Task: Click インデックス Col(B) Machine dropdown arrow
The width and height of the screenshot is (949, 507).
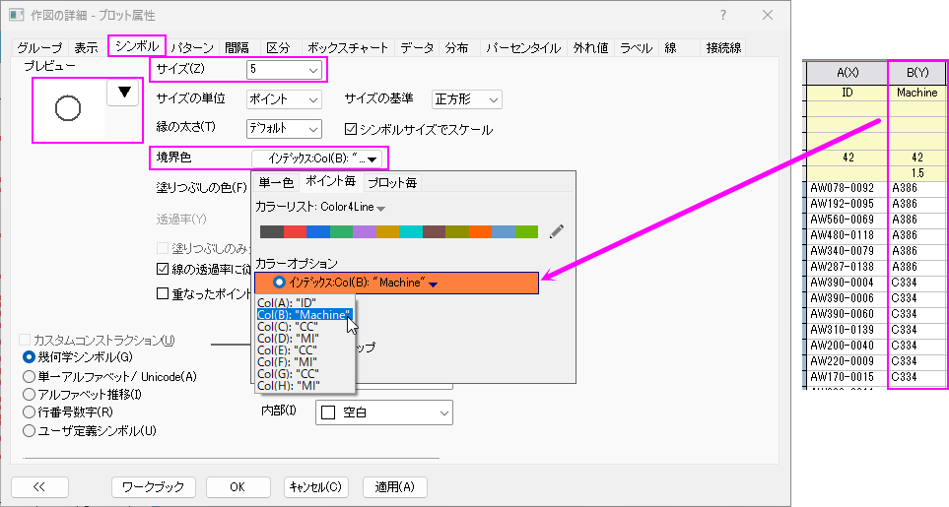Action: pyautogui.click(x=434, y=284)
